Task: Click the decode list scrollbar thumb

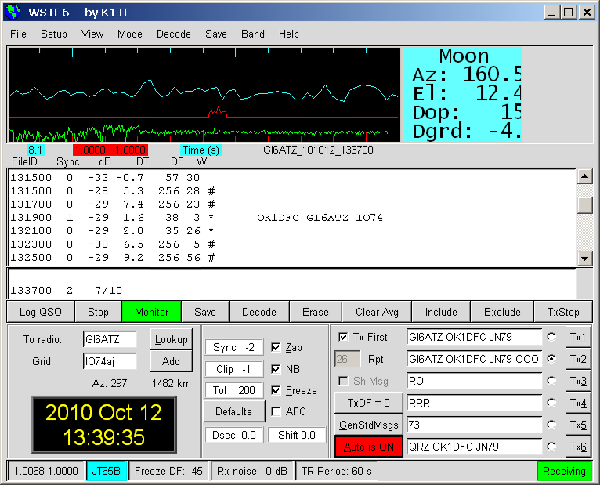Action: (x=584, y=205)
